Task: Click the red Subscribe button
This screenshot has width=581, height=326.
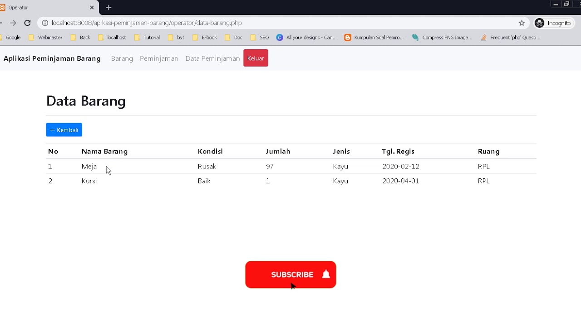Action: point(290,274)
